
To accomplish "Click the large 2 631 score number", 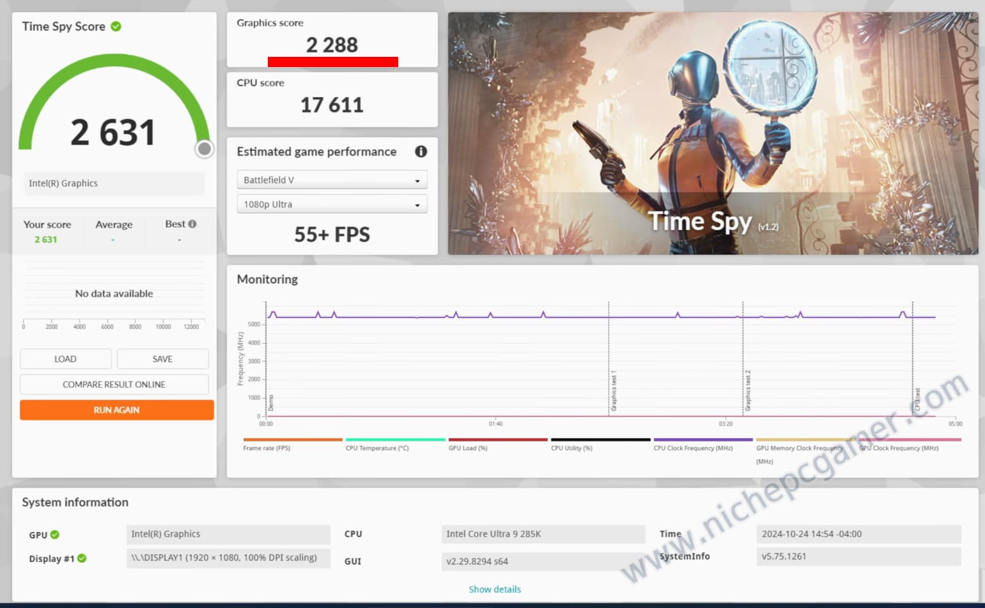I will pyautogui.click(x=112, y=133).
